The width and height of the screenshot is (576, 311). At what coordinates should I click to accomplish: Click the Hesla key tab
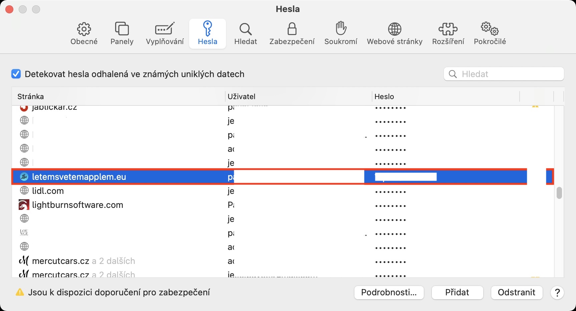208,34
